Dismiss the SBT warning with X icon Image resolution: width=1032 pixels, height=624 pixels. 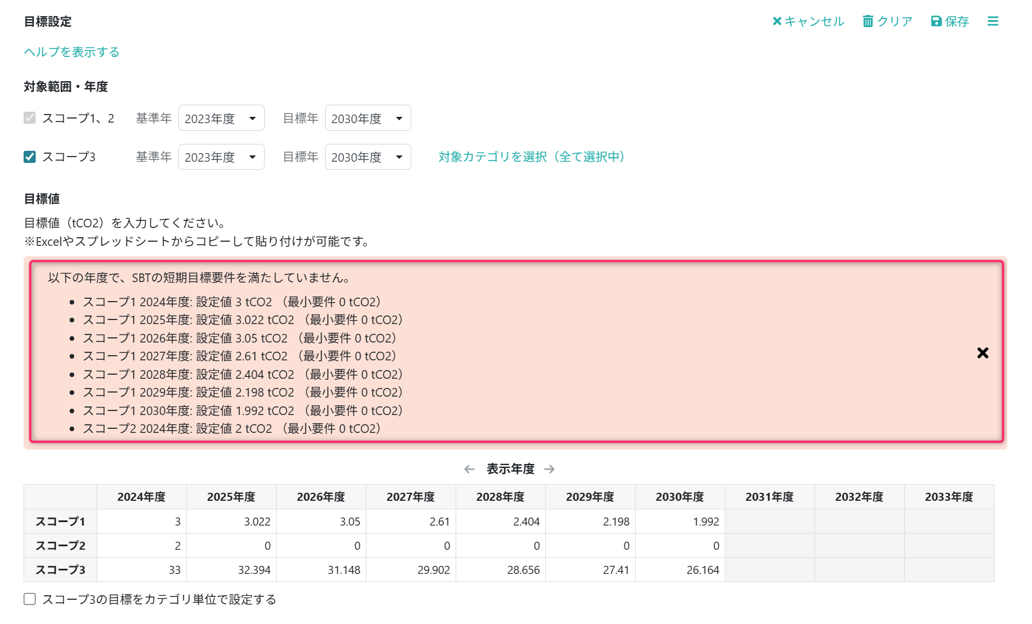(x=983, y=353)
